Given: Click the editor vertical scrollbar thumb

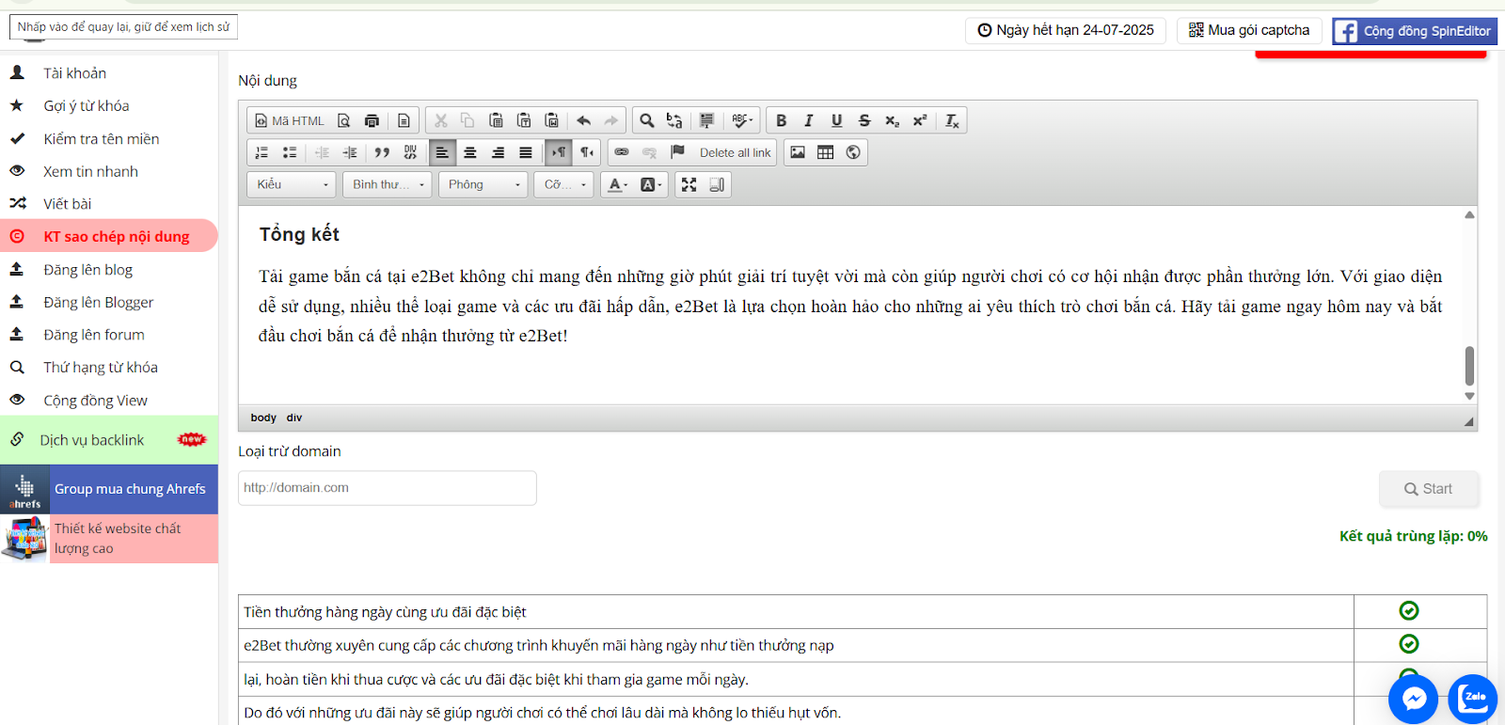Looking at the screenshot, I should tap(1469, 366).
